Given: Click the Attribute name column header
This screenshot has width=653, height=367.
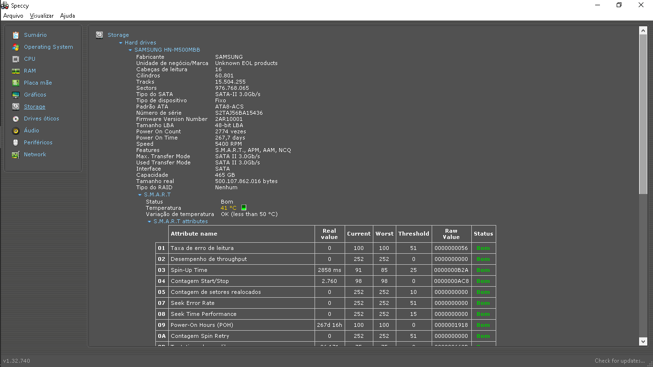Looking at the screenshot, I should coord(242,234).
